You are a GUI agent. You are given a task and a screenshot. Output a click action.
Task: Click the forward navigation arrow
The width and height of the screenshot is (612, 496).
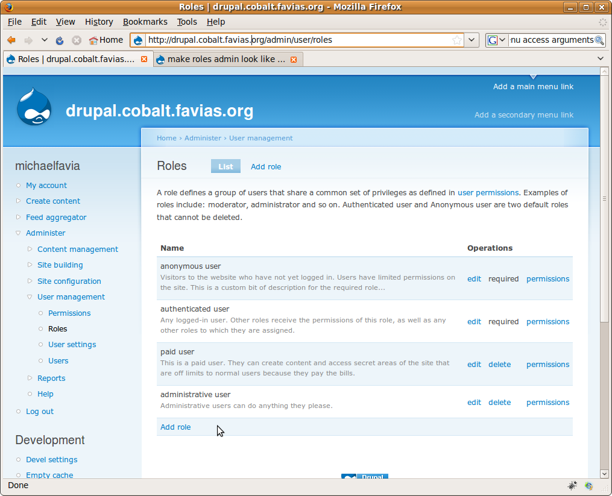pos(28,40)
